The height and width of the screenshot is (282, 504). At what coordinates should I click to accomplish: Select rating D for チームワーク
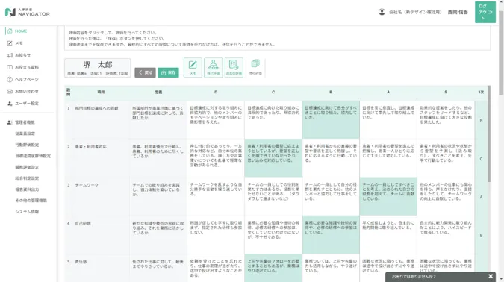[x=216, y=196]
